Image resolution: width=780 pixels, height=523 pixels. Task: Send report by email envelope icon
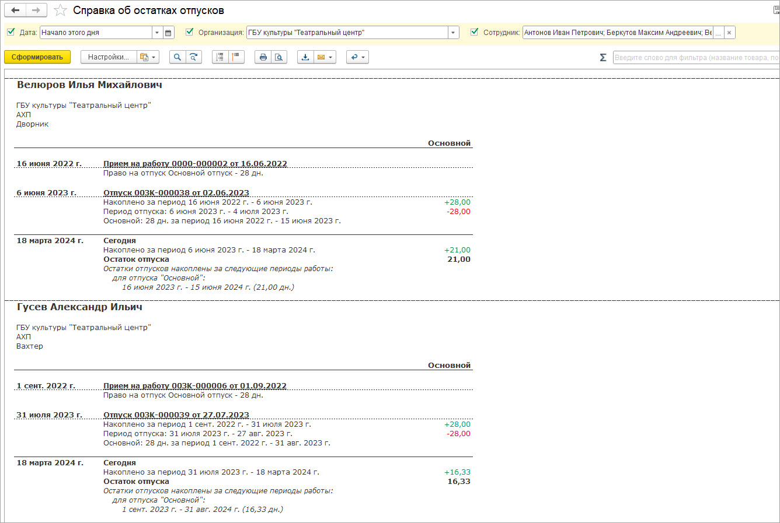pos(321,57)
